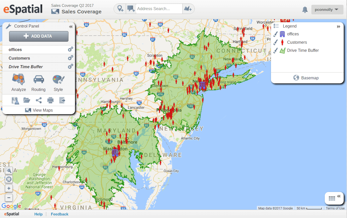Open the Style tools
This screenshot has height=218, width=347.
click(58, 83)
